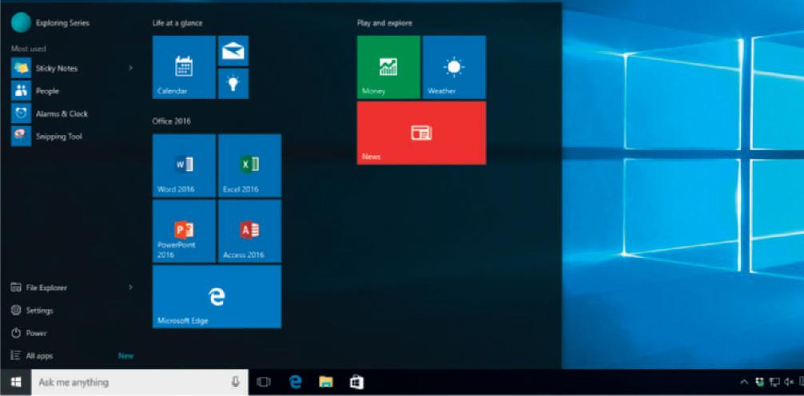
Task: Open File Explorer from taskbar
Action: point(325,382)
